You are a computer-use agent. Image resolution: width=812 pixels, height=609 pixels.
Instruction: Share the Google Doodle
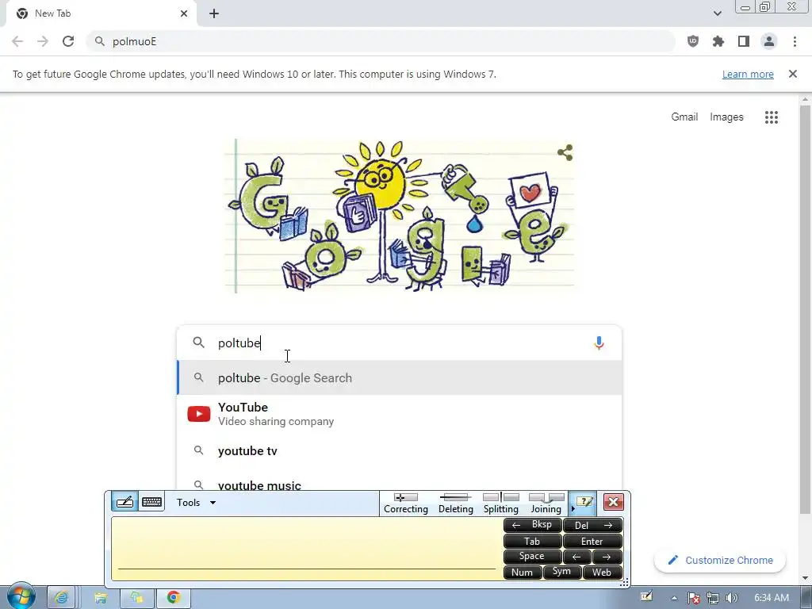(565, 152)
